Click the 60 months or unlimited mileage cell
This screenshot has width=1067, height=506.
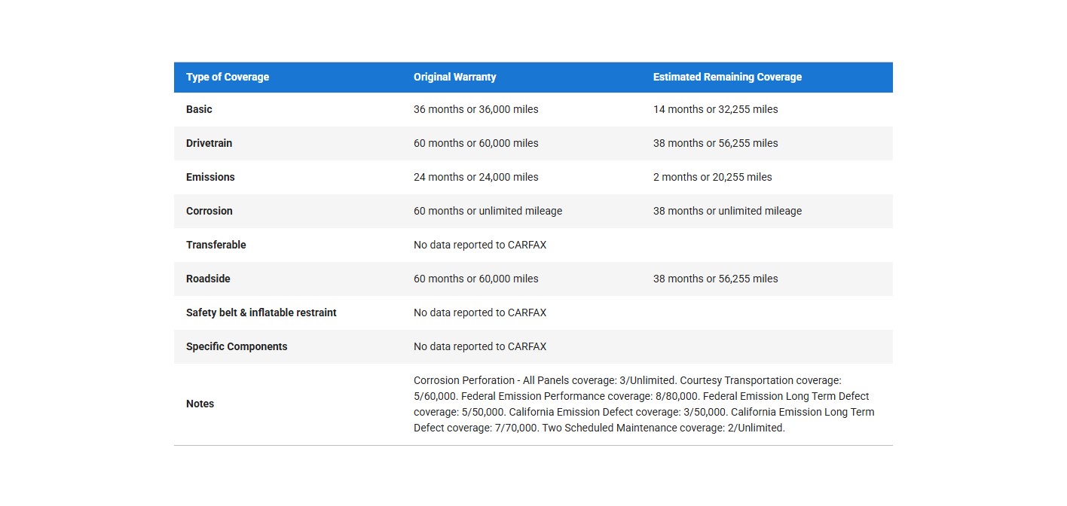click(x=488, y=211)
